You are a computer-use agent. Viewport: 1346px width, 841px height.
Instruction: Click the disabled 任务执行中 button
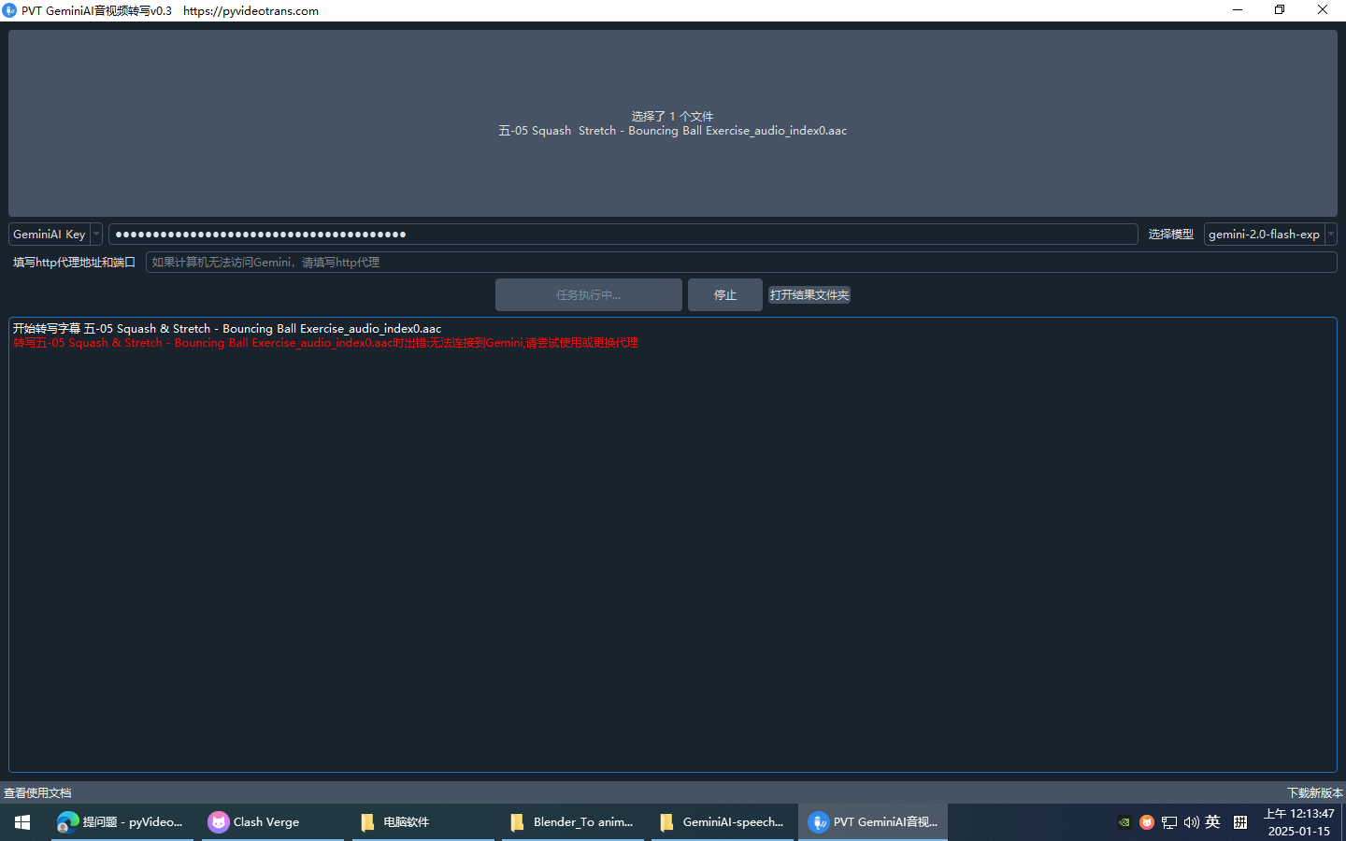589,295
